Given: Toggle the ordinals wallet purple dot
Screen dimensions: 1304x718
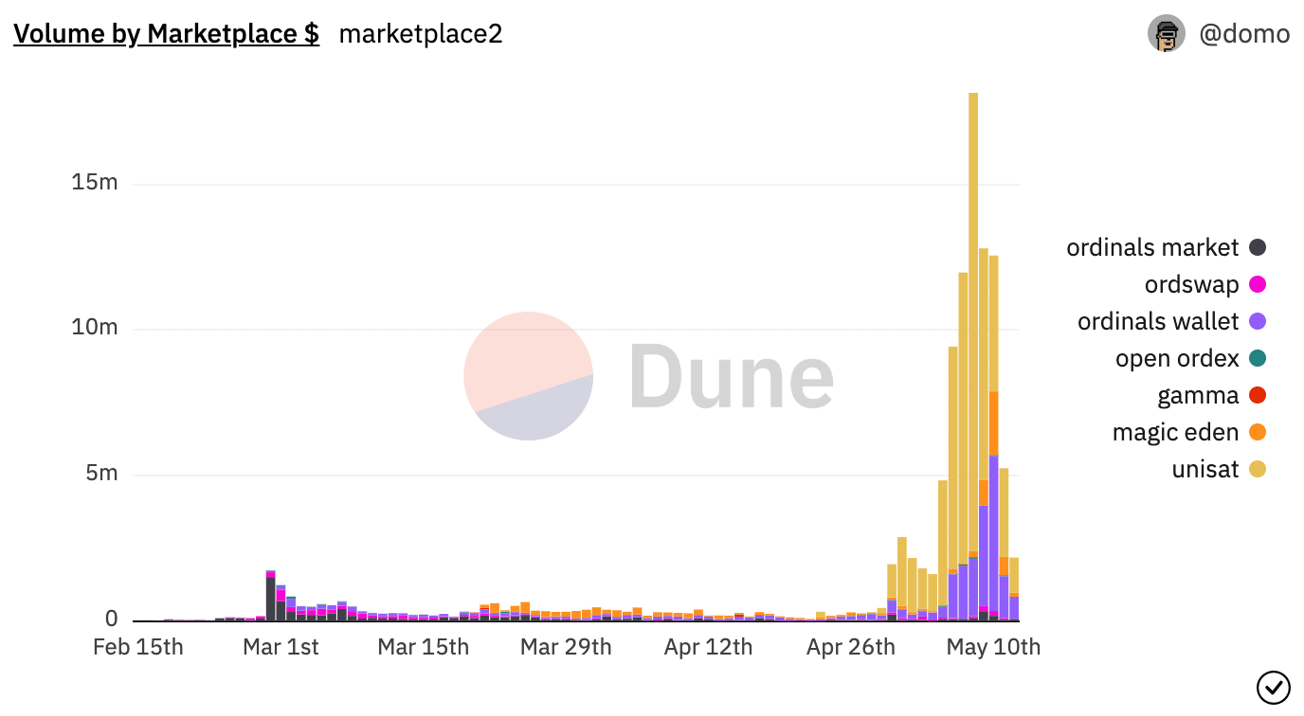Looking at the screenshot, I should [1258, 322].
